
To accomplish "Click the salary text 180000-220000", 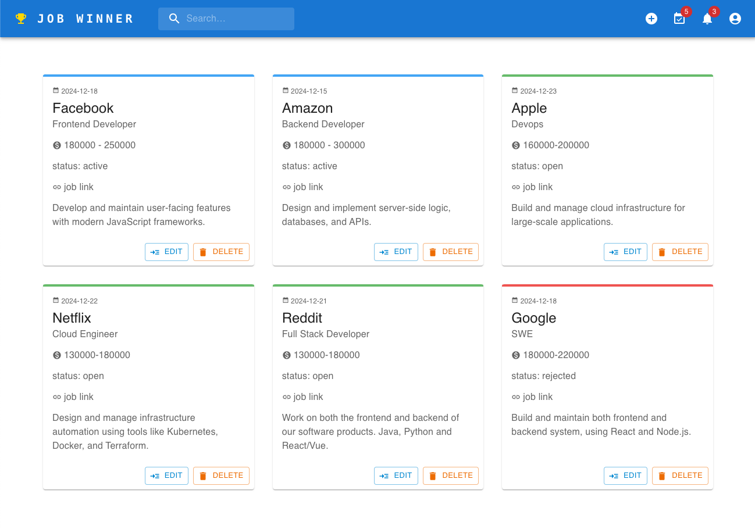I will (556, 355).
